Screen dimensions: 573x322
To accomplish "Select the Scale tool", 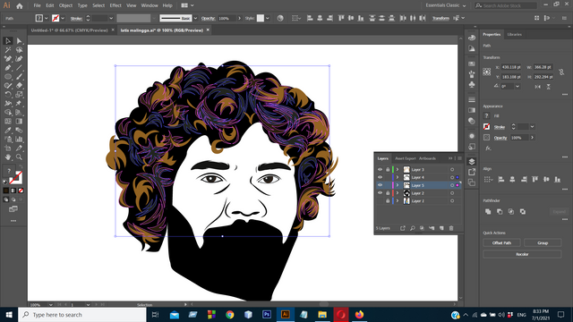I will pyautogui.click(x=19, y=95).
